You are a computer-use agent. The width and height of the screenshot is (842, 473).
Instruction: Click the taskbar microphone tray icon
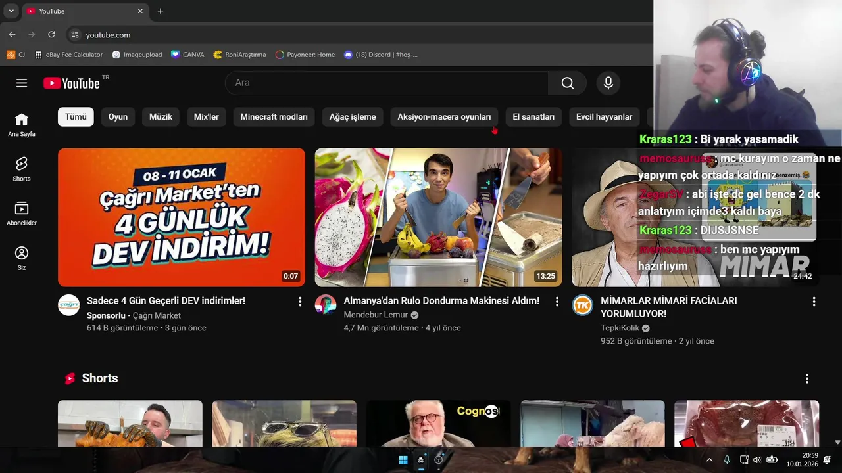727,460
